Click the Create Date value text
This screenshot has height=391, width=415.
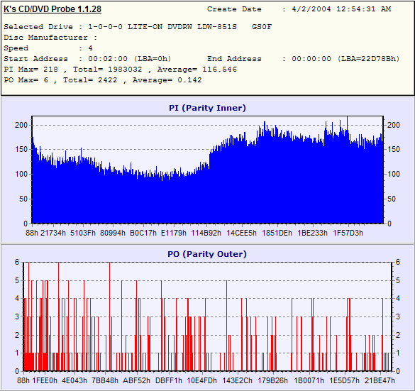click(341, 9)
